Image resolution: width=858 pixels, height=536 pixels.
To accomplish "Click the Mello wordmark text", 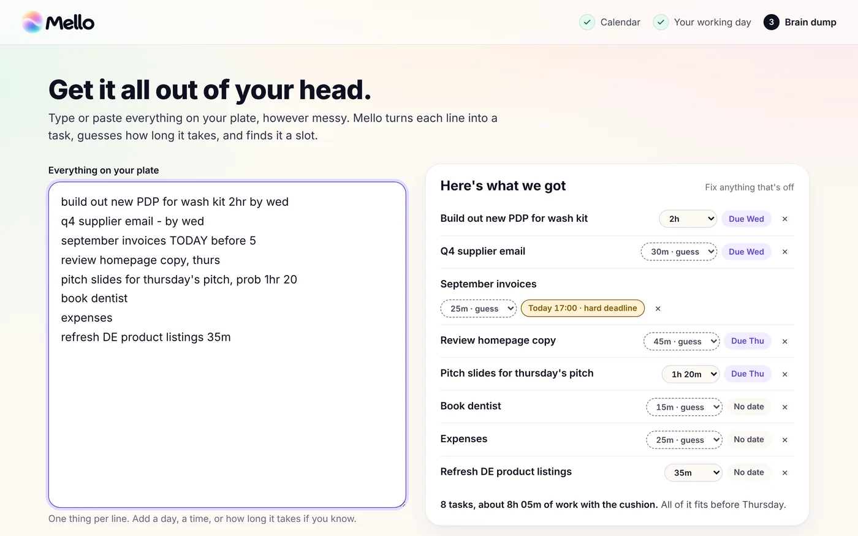I will click(x=70, y=23).
